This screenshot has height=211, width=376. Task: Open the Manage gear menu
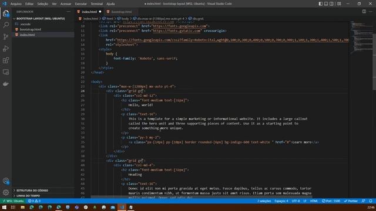tap(6, 192)
